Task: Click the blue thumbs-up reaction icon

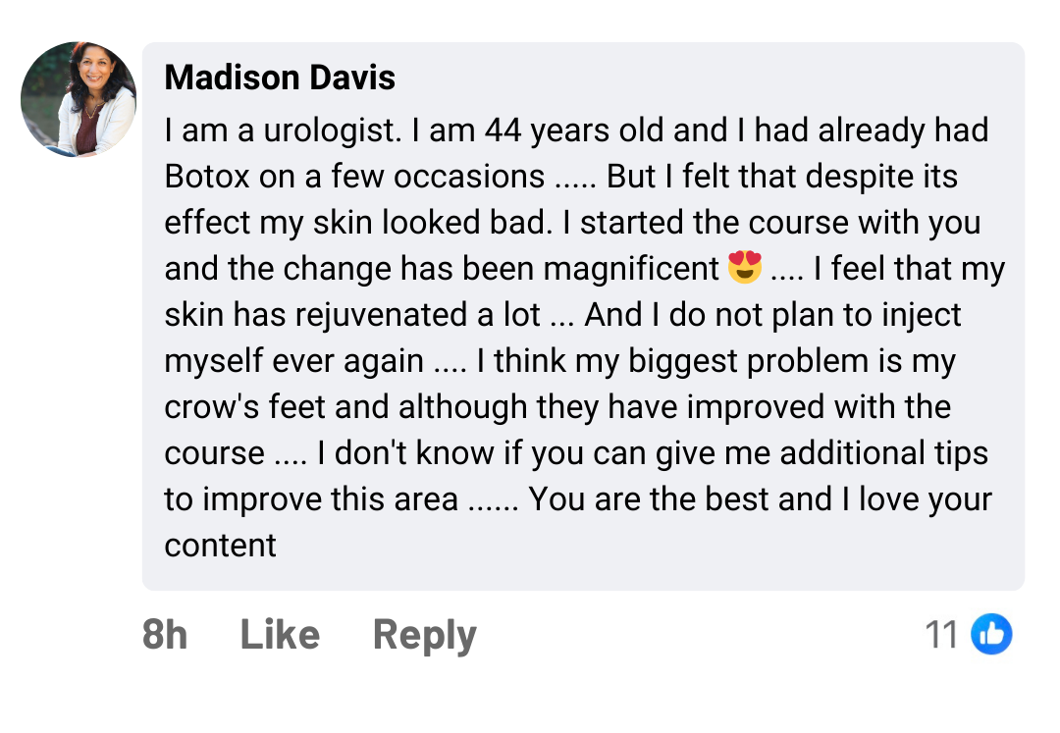Action: (991, 635)
